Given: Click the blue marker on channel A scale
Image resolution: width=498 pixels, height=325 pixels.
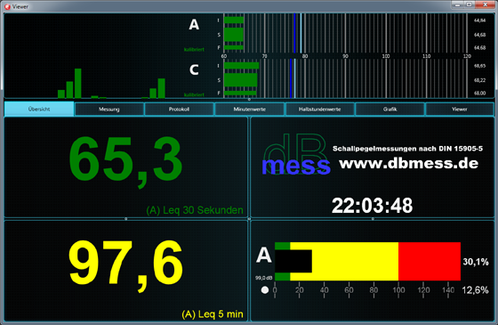Looking at the screenshot, I should (x=294, y=33).
